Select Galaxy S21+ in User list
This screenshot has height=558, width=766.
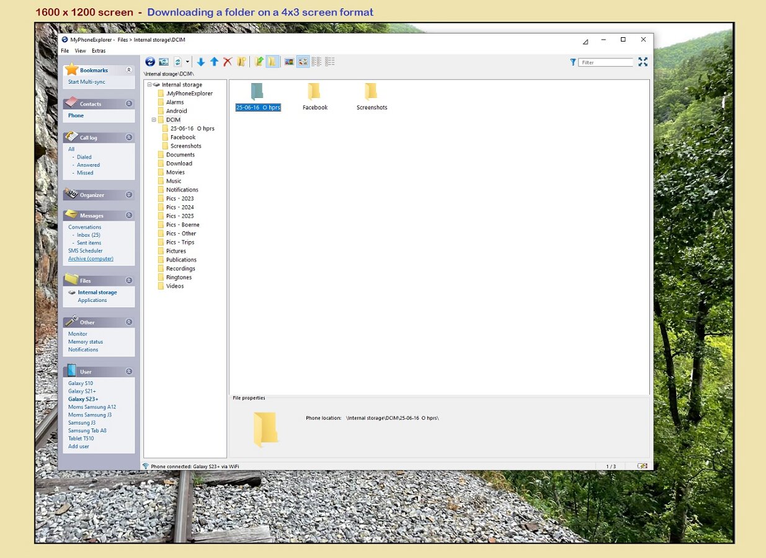click(82, 391)
